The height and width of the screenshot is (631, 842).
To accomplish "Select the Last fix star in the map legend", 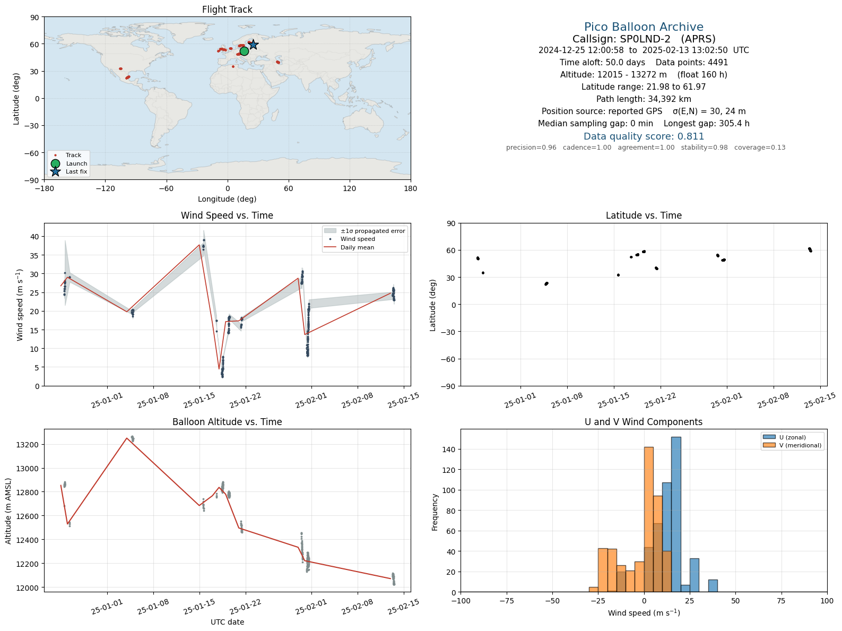I will click(55, 171).
